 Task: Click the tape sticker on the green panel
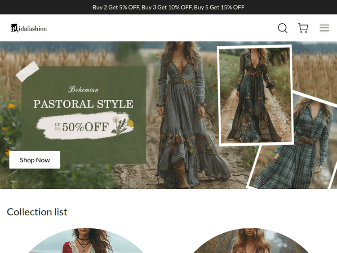tap(27, 71)
